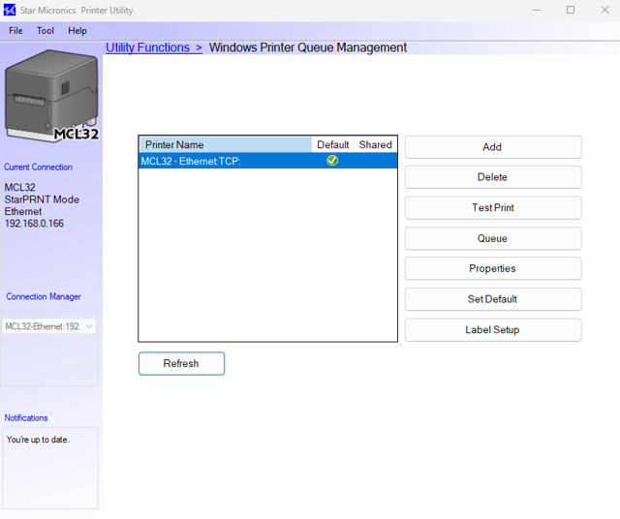Open the Help menu
The height and width of the screenshot is (519, 620).
point(77,31)
